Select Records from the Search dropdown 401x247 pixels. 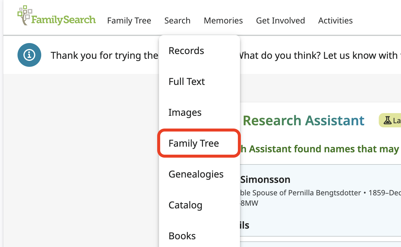(x=186, y=51)
